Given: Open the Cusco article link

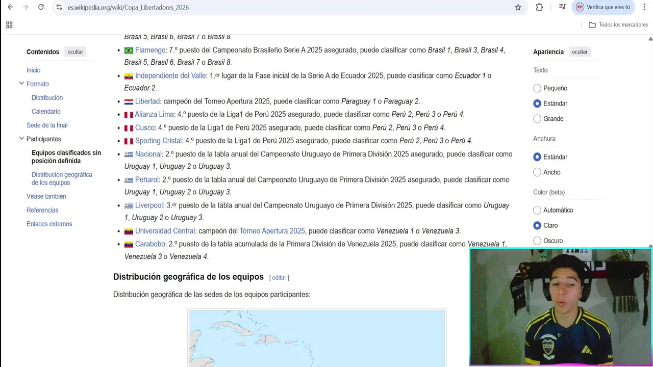Looking at the screenshot, I should [x=145, y=127].
